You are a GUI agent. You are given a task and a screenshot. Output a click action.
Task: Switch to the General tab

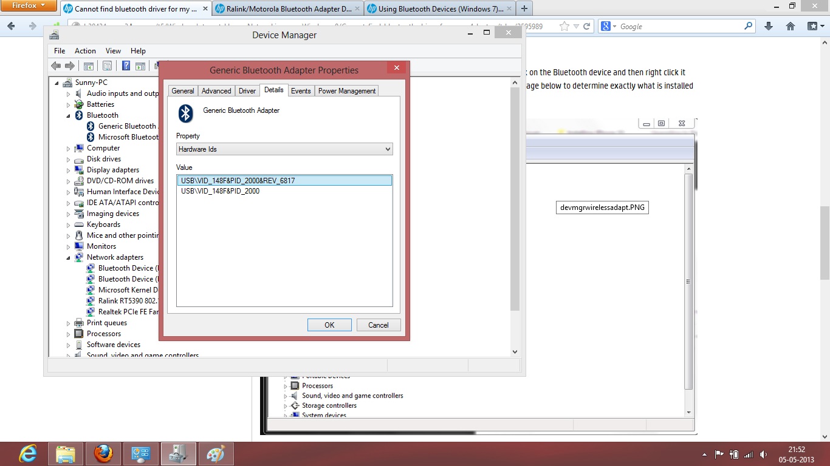click(183, 91)
